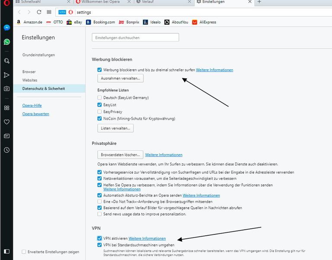The image size is (332, 260).
Task: Toggle VPN aktivieren checkbox
Action: [x=99, y=238]
